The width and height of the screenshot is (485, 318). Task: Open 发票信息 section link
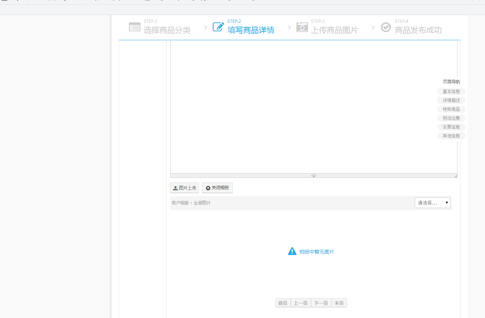[x=452, y=127]
